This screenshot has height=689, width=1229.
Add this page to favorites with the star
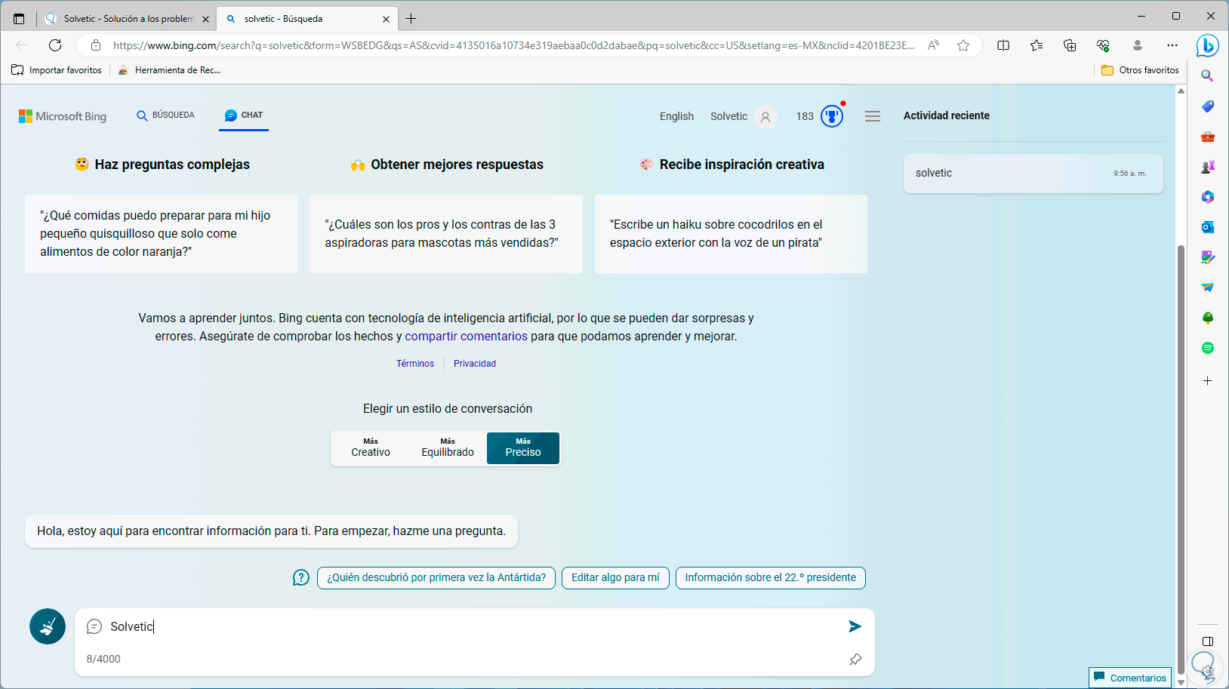963,45
